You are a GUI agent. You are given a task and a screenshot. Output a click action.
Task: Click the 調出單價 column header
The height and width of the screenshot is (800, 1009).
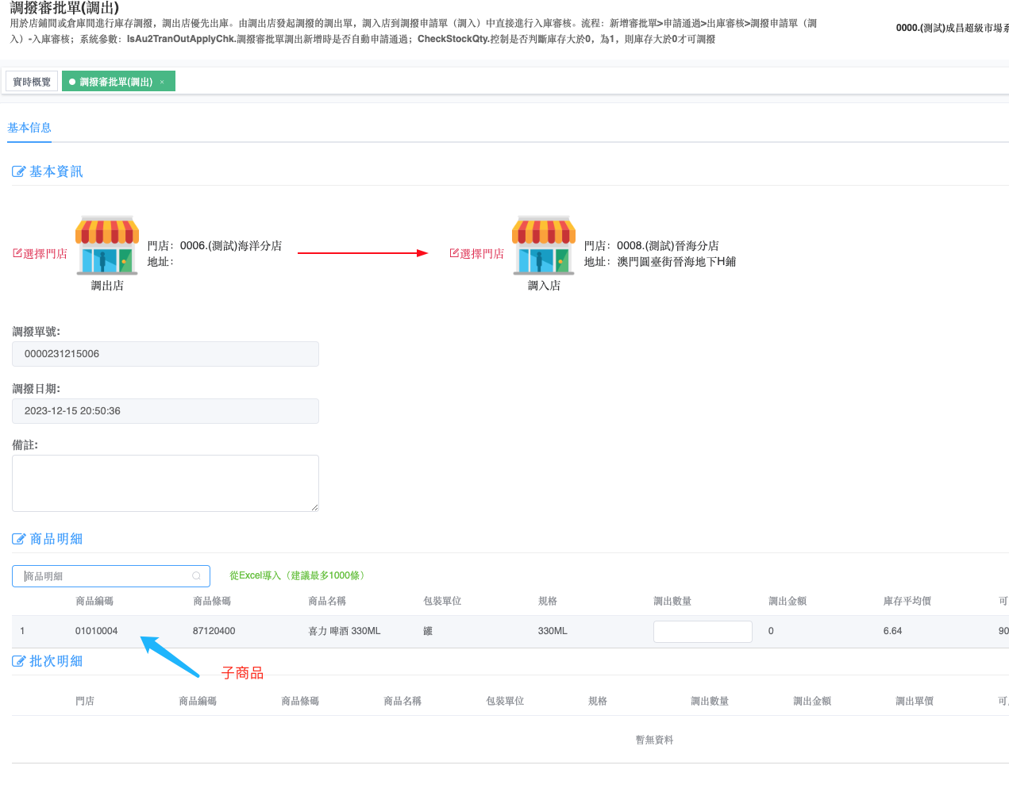point(915,701)
